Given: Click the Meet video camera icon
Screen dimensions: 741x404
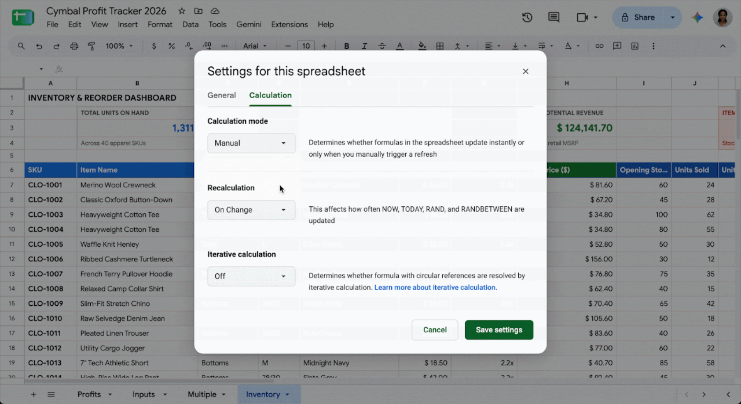Looking at the screenshot, I should click(x=582, y=17).
